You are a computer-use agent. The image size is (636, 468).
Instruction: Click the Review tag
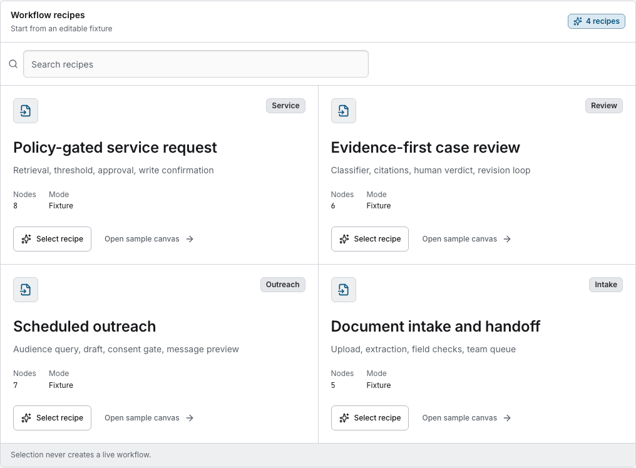coord(603,106)
